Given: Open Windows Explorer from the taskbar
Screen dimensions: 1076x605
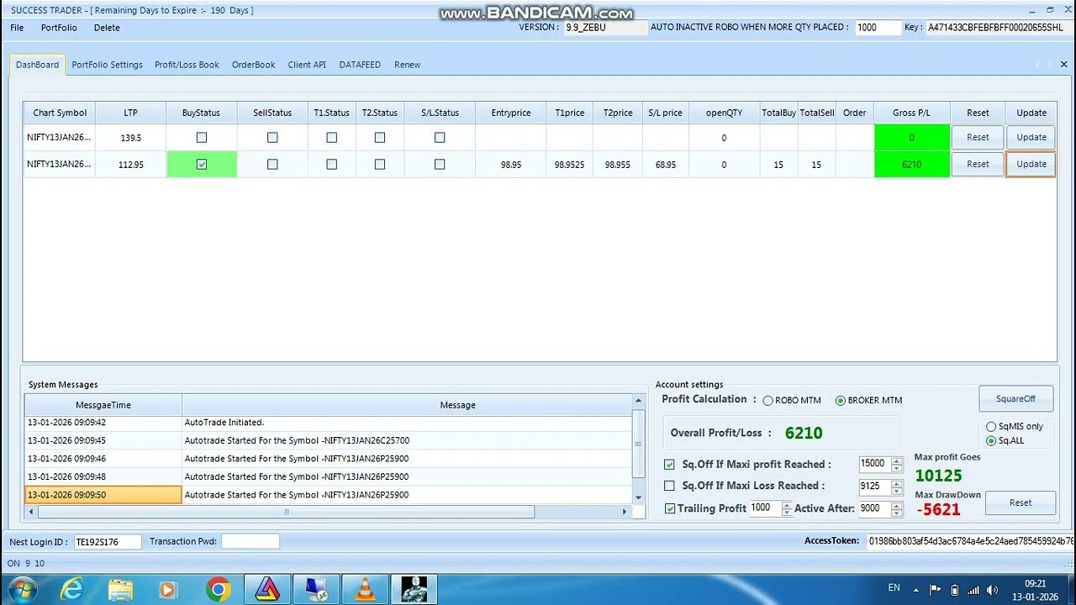Looking at the screenshot, I should coord(120,588).
